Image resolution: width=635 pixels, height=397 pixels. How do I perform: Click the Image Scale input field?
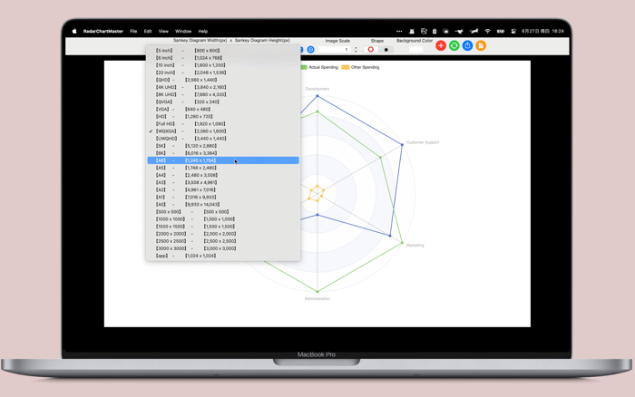click(x=335, y=49)
